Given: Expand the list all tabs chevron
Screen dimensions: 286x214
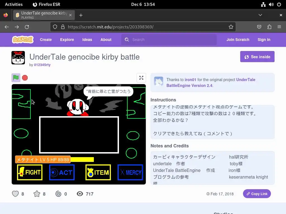Looking at the screenshot, I should tap(260, 15).
